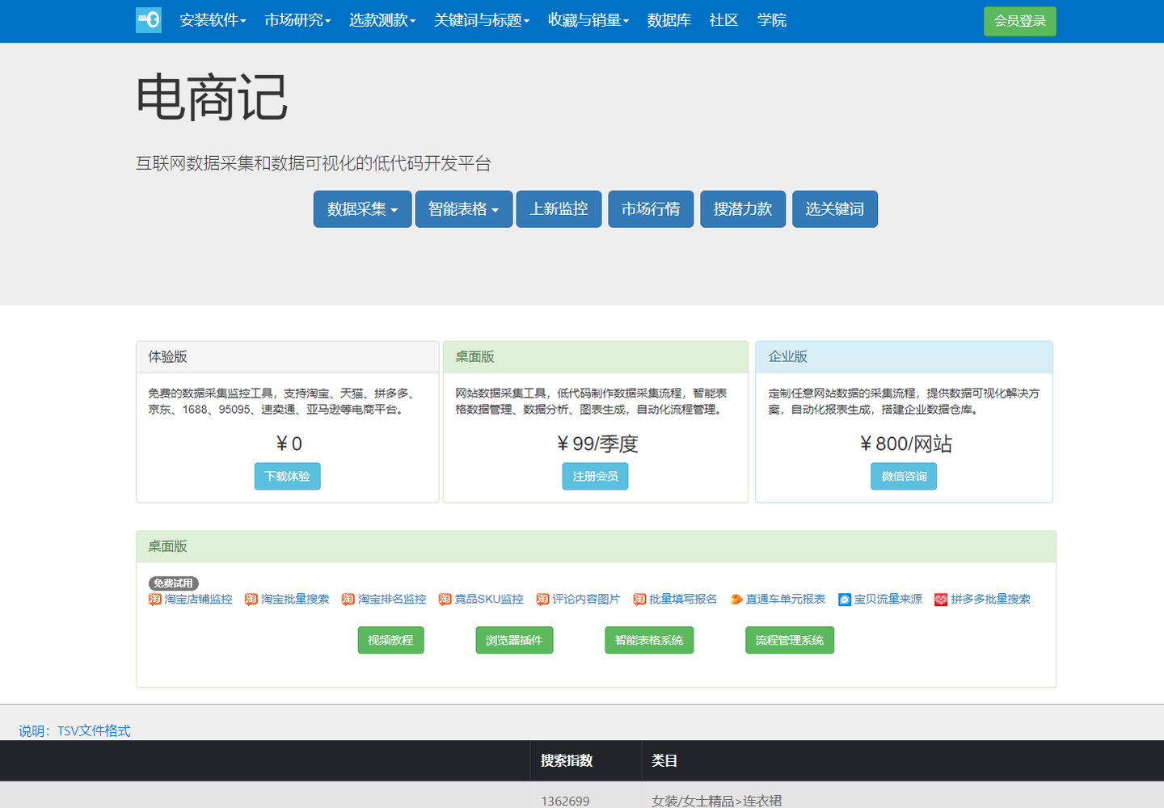Click the 搜潜力款 button
Viewport: 1164px width, 808px height.
tap(743, 209)
